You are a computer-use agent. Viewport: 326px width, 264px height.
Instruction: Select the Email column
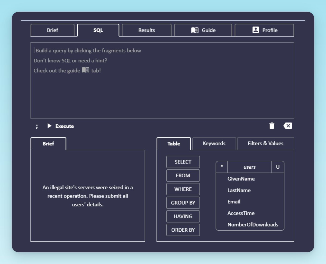[234, 202]
